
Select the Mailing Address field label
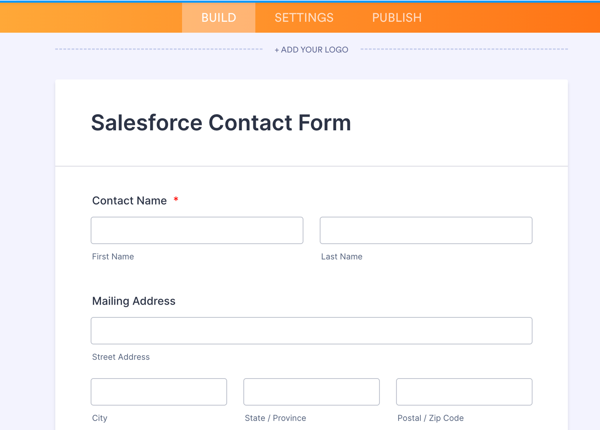[x=134, y=301]
